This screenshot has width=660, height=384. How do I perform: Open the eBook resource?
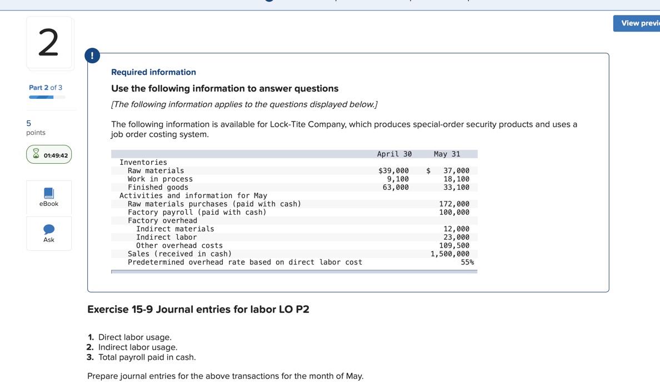click(x=49, y=197)
